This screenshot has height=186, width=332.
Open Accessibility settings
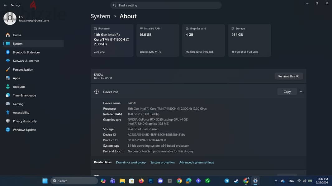coord(33,113)
